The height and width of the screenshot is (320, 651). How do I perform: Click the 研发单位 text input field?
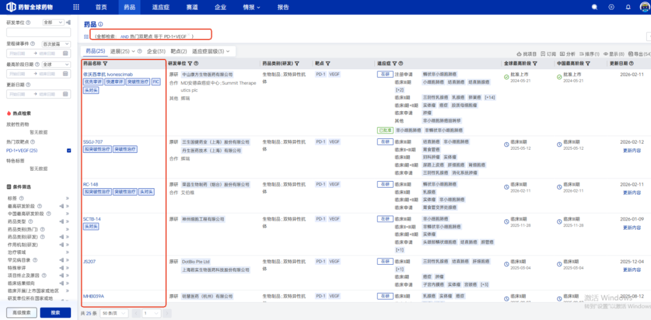point(38,32)
